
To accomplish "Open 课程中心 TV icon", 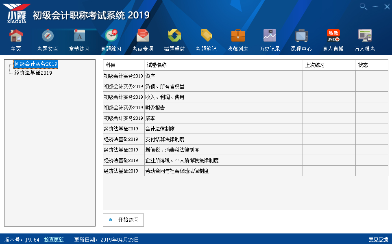I will [301, 36].
